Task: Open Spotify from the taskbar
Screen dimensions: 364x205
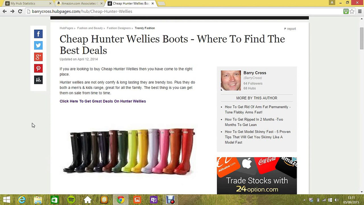Action: 71,200
